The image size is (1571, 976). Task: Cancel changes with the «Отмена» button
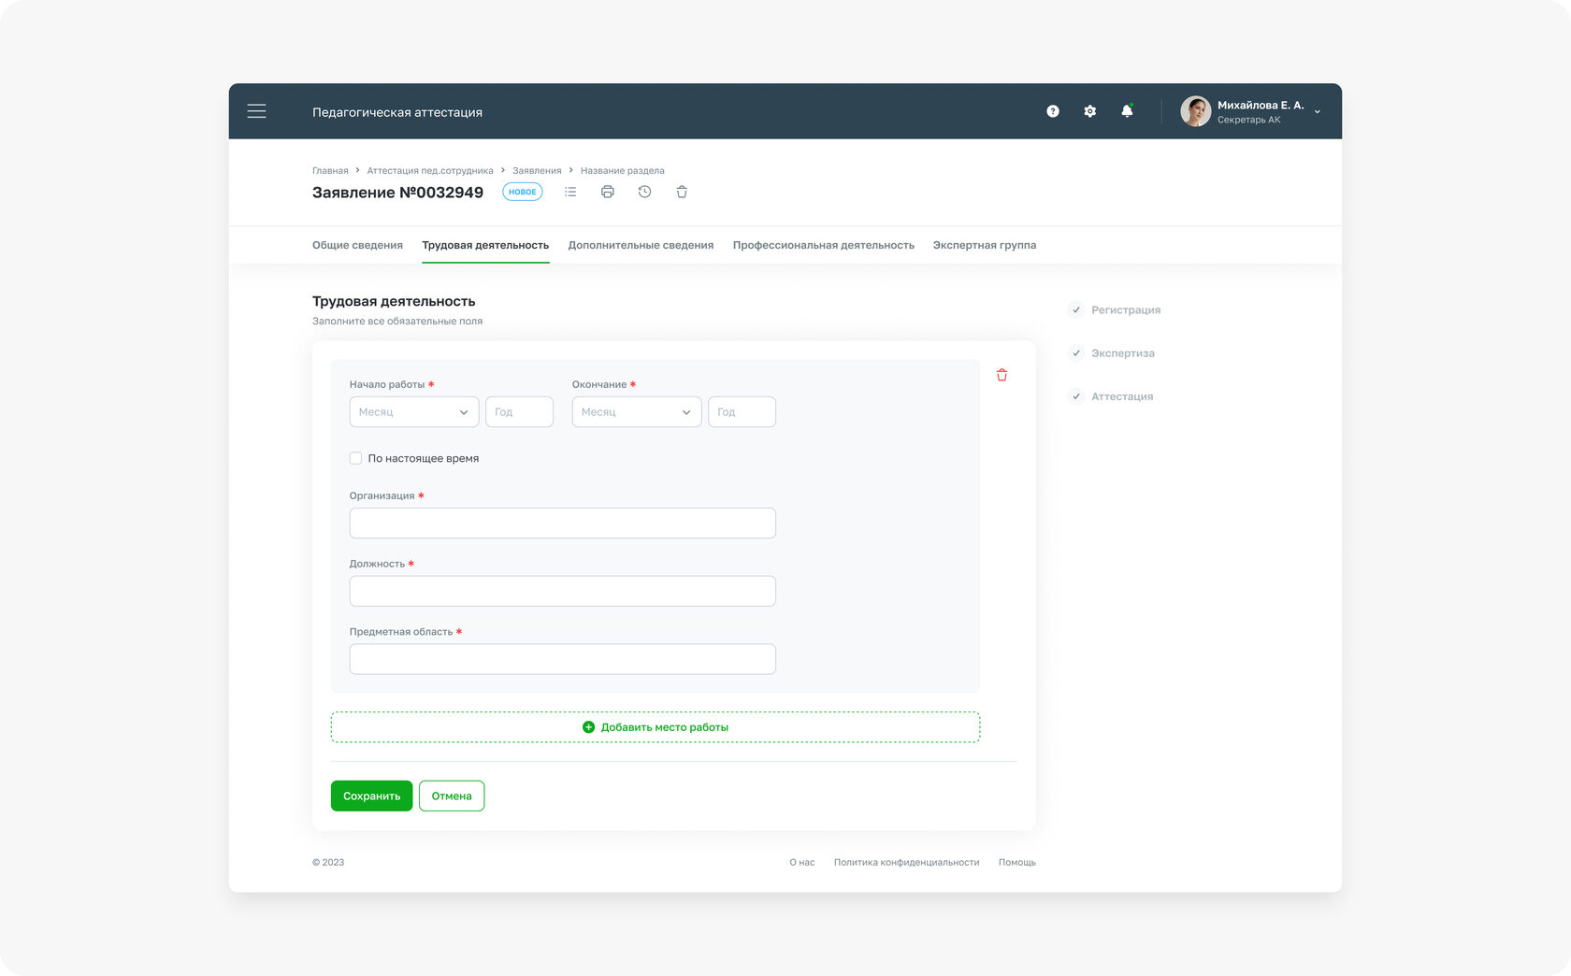coord(452,796)
